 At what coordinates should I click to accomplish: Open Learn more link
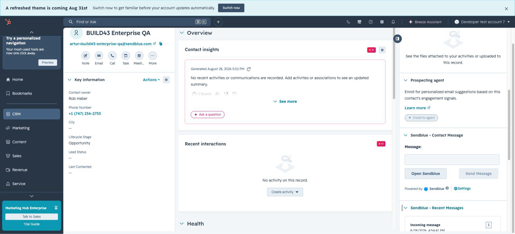pos(417,108)
